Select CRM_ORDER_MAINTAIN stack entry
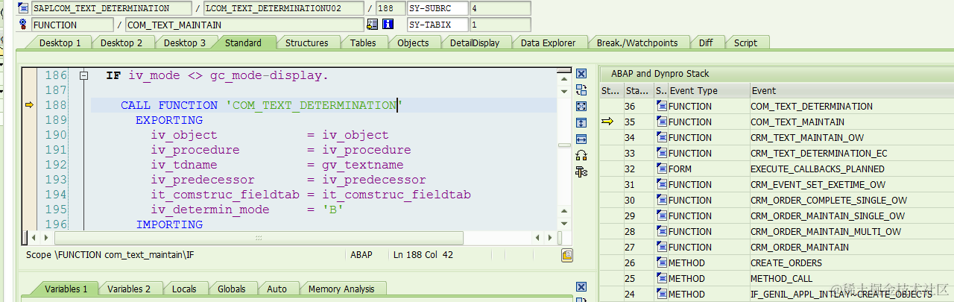Viewport: 954px width, 302px height. [x=800, y=248]
